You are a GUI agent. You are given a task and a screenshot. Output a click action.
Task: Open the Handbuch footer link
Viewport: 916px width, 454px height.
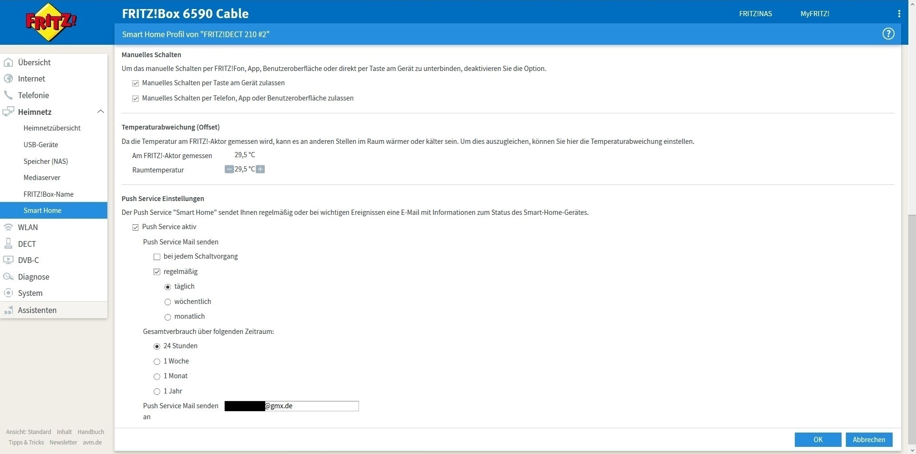91,432
